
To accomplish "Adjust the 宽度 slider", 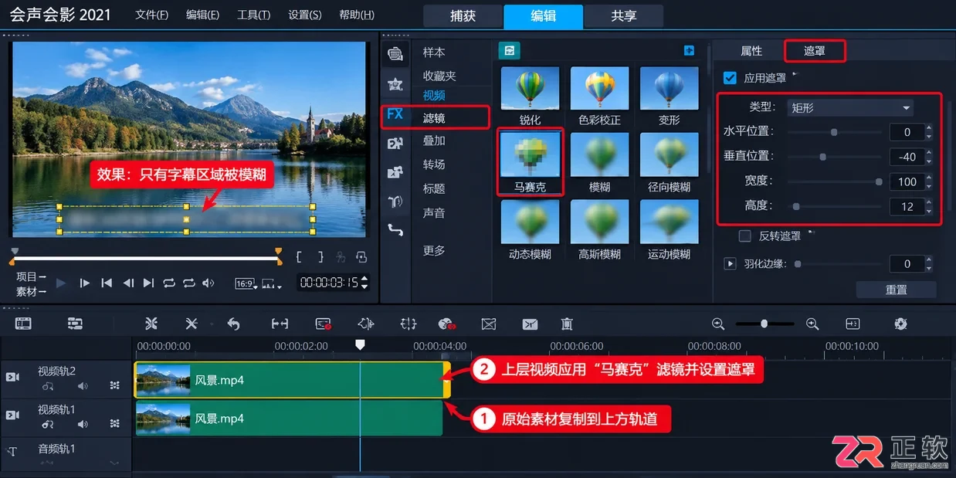I will (835, 181).
